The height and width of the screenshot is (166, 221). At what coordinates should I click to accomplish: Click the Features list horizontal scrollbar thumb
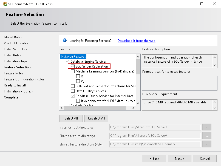tap(95, 108)
